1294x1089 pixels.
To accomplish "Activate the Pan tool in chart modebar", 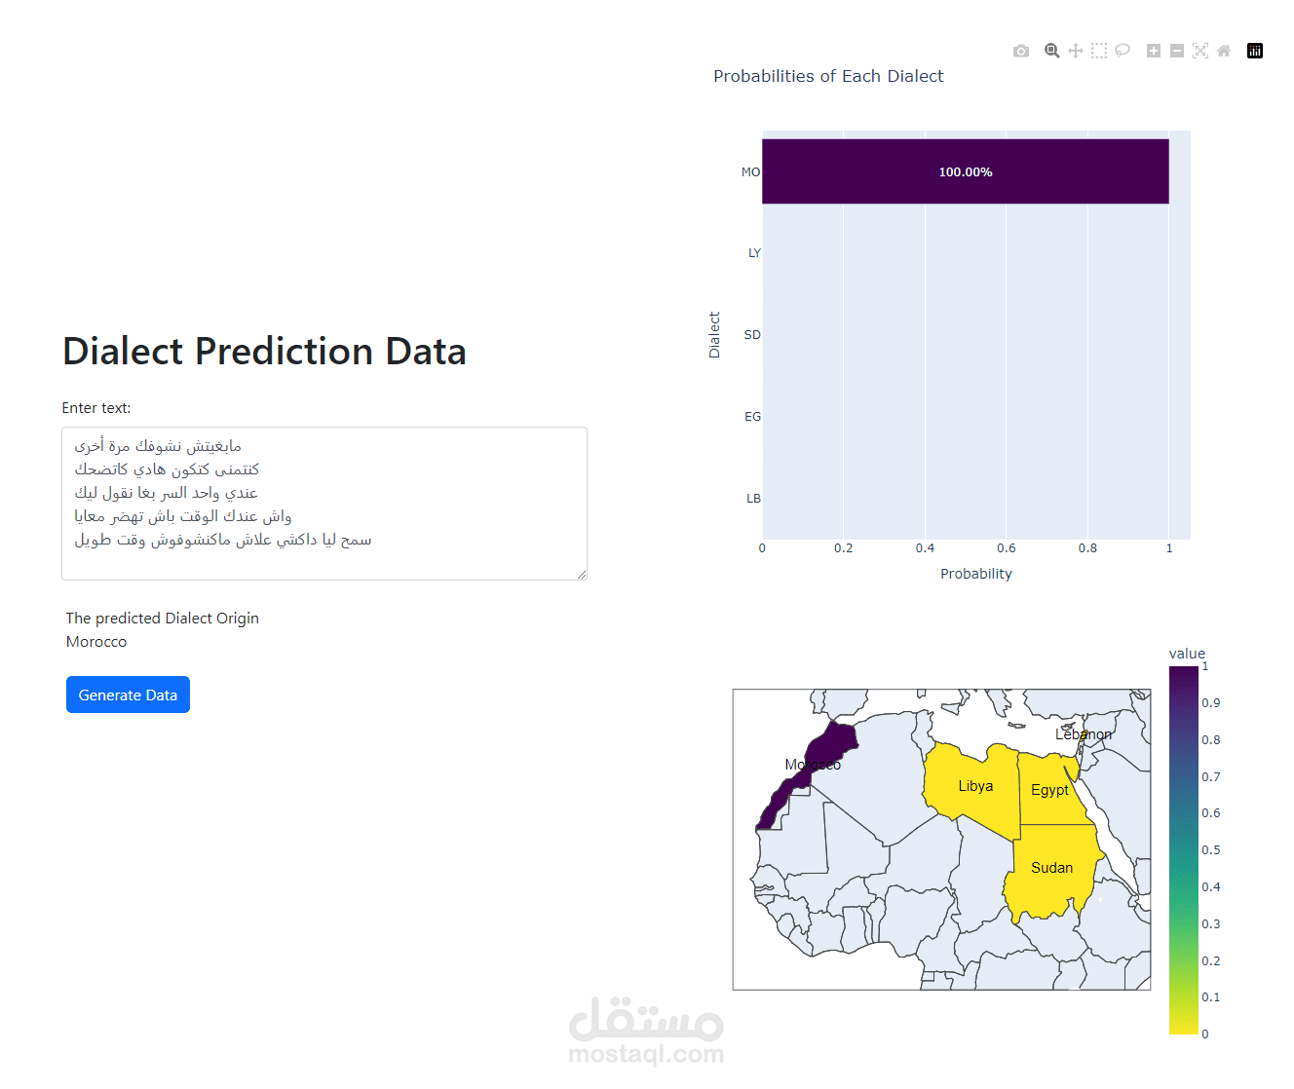I will coord(1076,51).
